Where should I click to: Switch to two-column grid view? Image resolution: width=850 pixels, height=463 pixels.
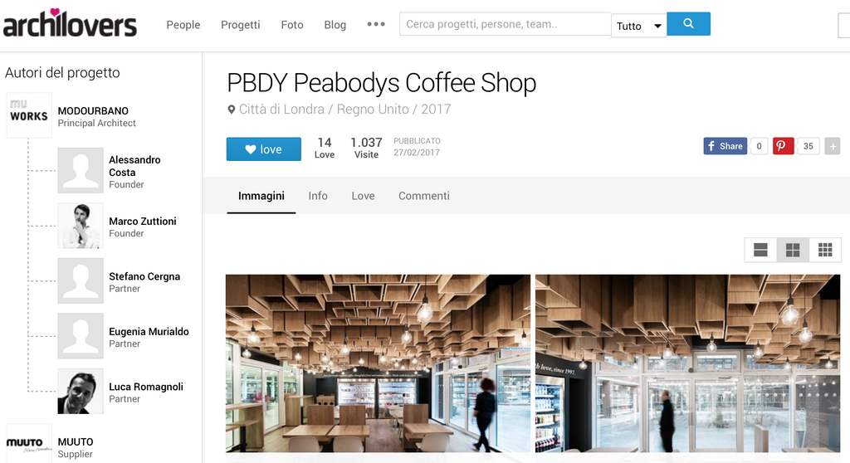click(x=793, y=250)
